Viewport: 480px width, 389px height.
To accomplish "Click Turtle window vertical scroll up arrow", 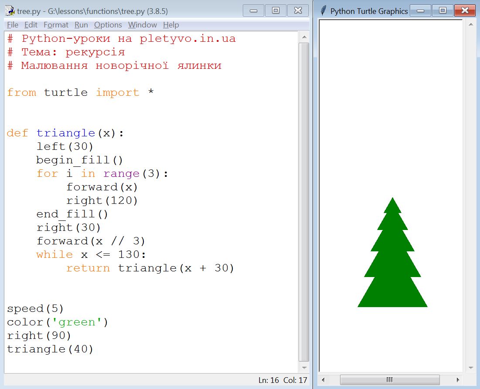I will (x=471, y=24).
